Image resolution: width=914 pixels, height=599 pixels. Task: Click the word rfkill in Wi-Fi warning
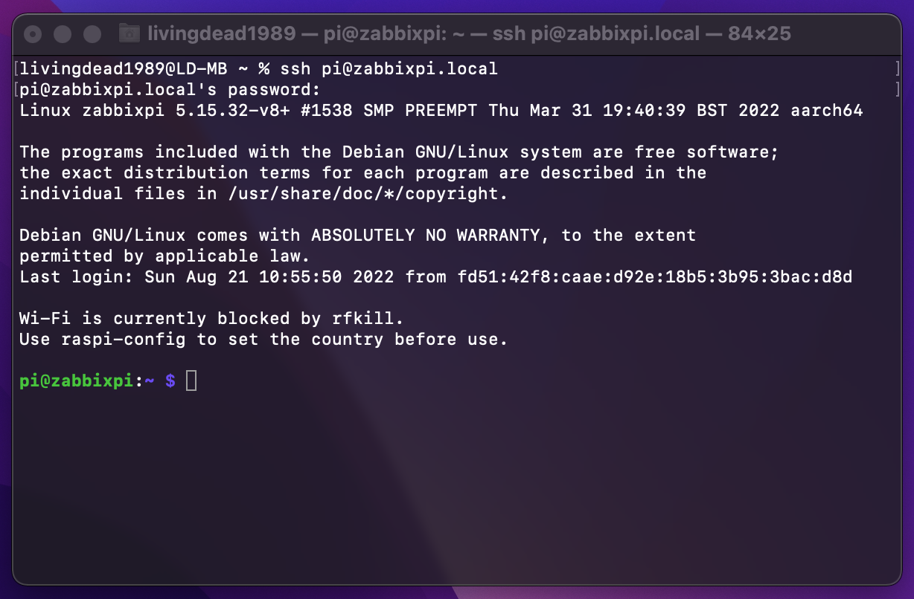(x=363, y=319)
